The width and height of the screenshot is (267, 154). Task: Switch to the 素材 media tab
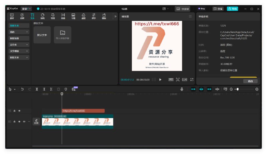click(12, 16)
